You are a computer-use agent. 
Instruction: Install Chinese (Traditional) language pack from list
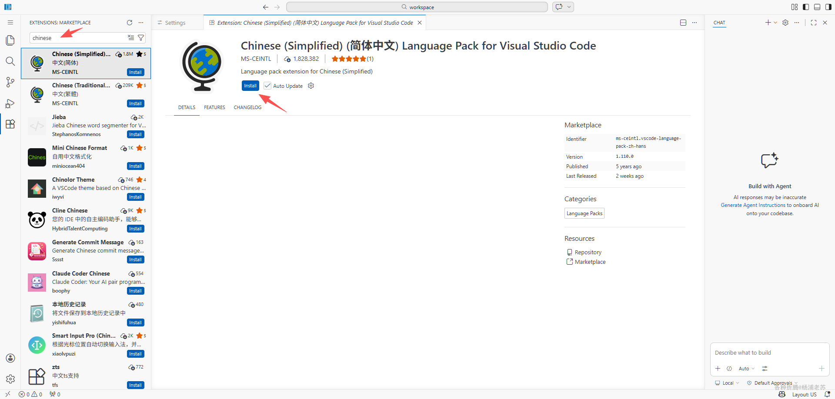136,103
